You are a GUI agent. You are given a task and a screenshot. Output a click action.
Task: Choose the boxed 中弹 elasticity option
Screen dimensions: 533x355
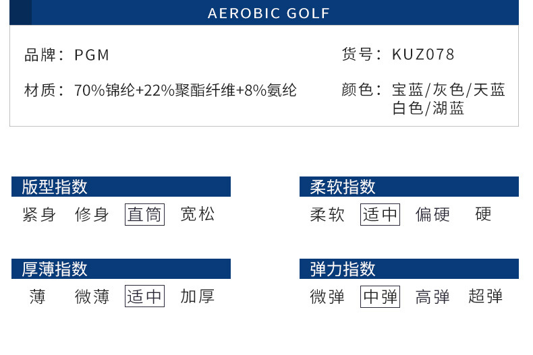click(381, 296)
